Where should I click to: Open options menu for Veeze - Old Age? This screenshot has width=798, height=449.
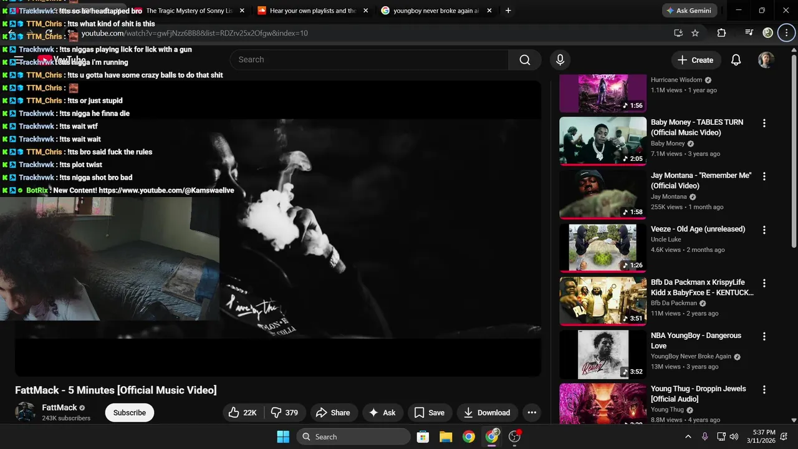(764, 230)
